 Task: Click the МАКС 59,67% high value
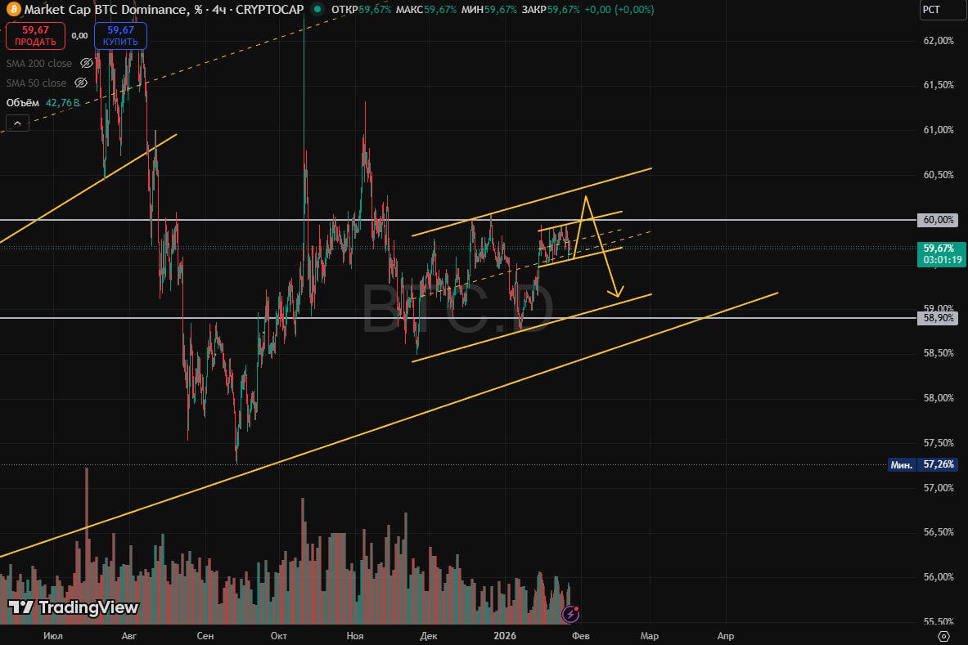(426, 9)
